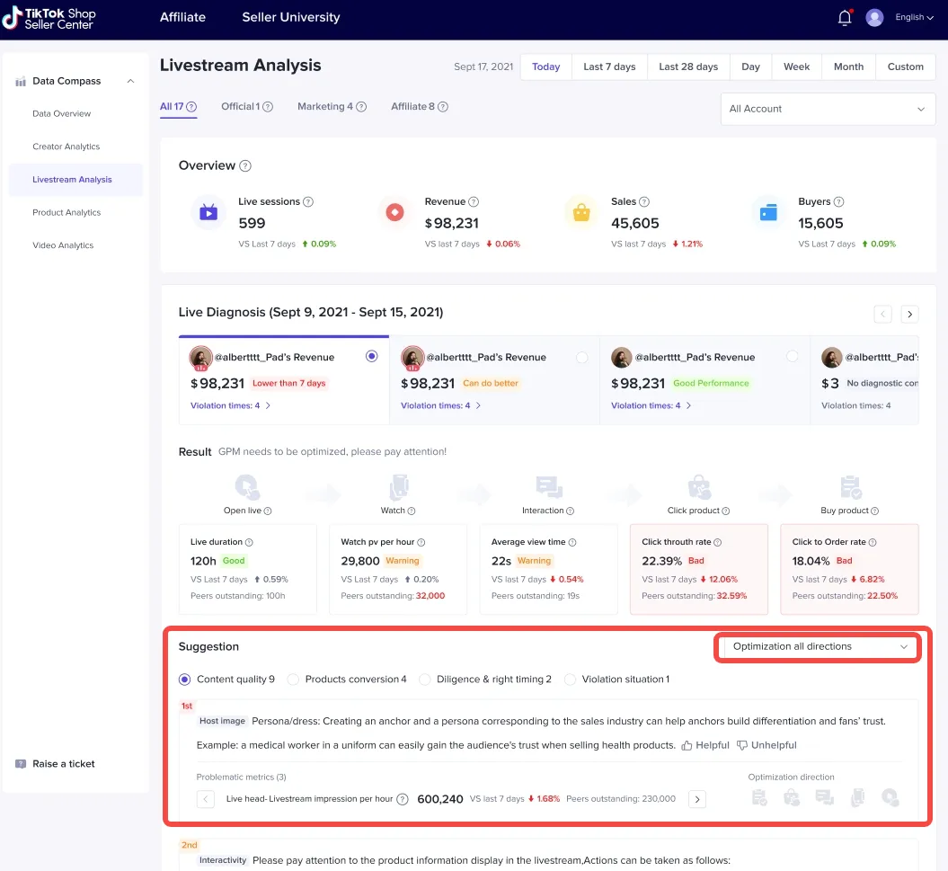Open the All Account dropdown
Screen dimensions: 948x871
click(827, 109)
